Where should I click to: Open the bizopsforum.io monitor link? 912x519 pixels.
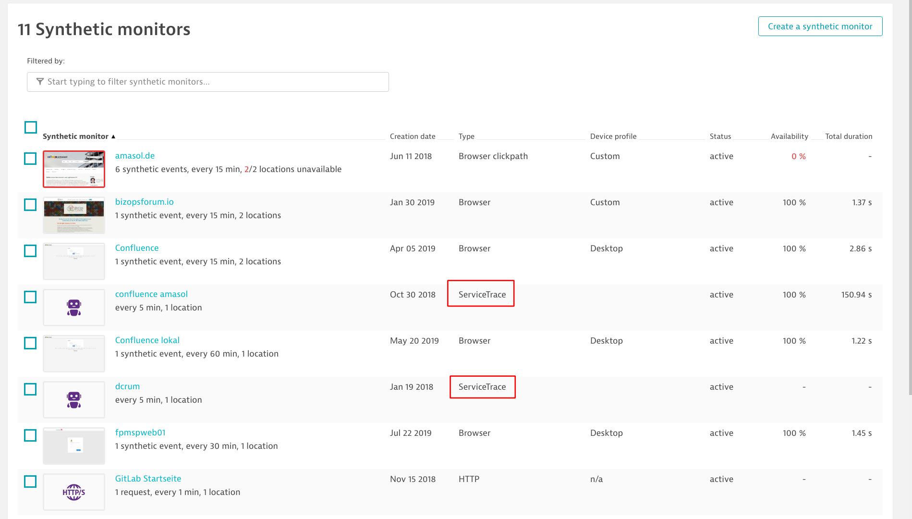145,202
